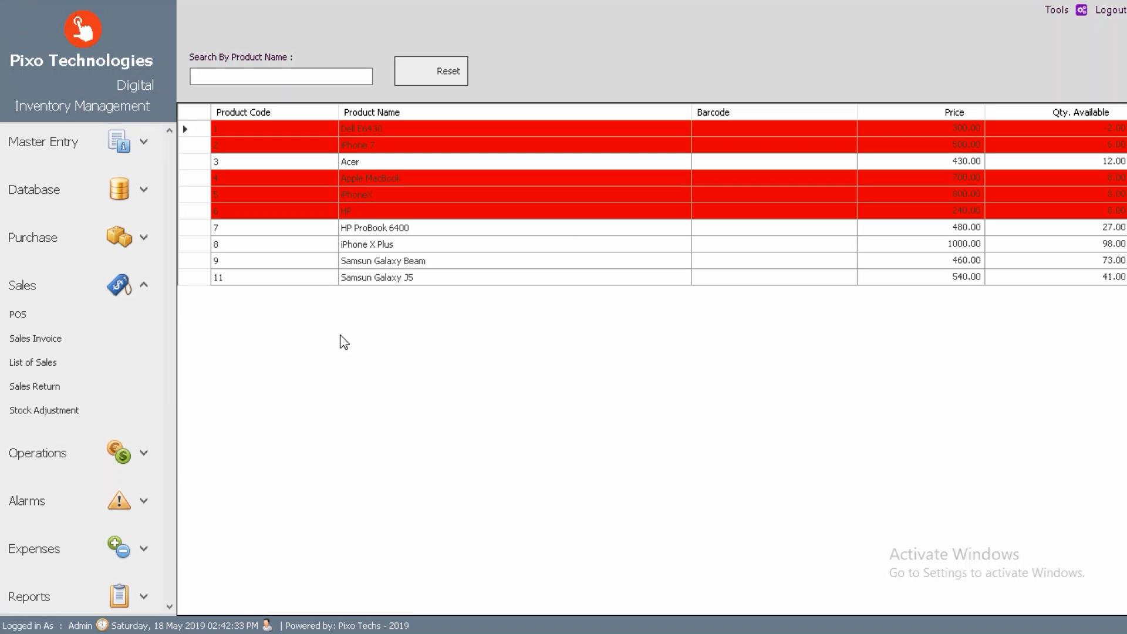This screenshot has height=634, width=1127.
Task: Open POS from Sales menu
Action: tap(18, 315)
